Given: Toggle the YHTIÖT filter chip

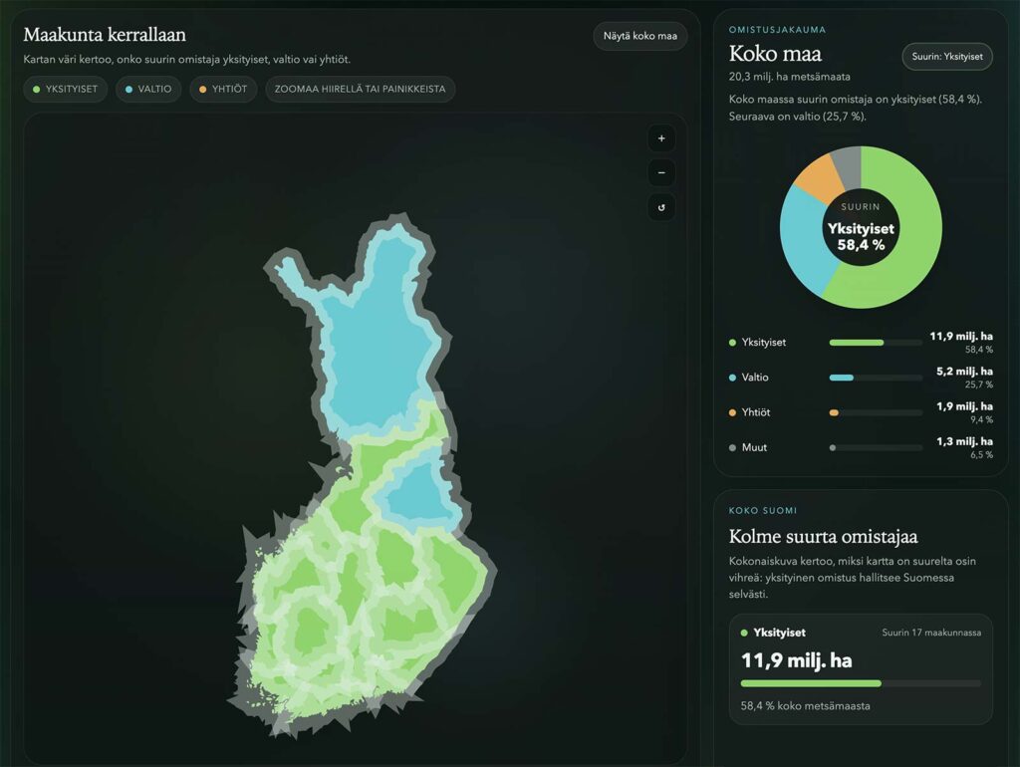Looking at the screenshot, I should (x=221, y=90).
